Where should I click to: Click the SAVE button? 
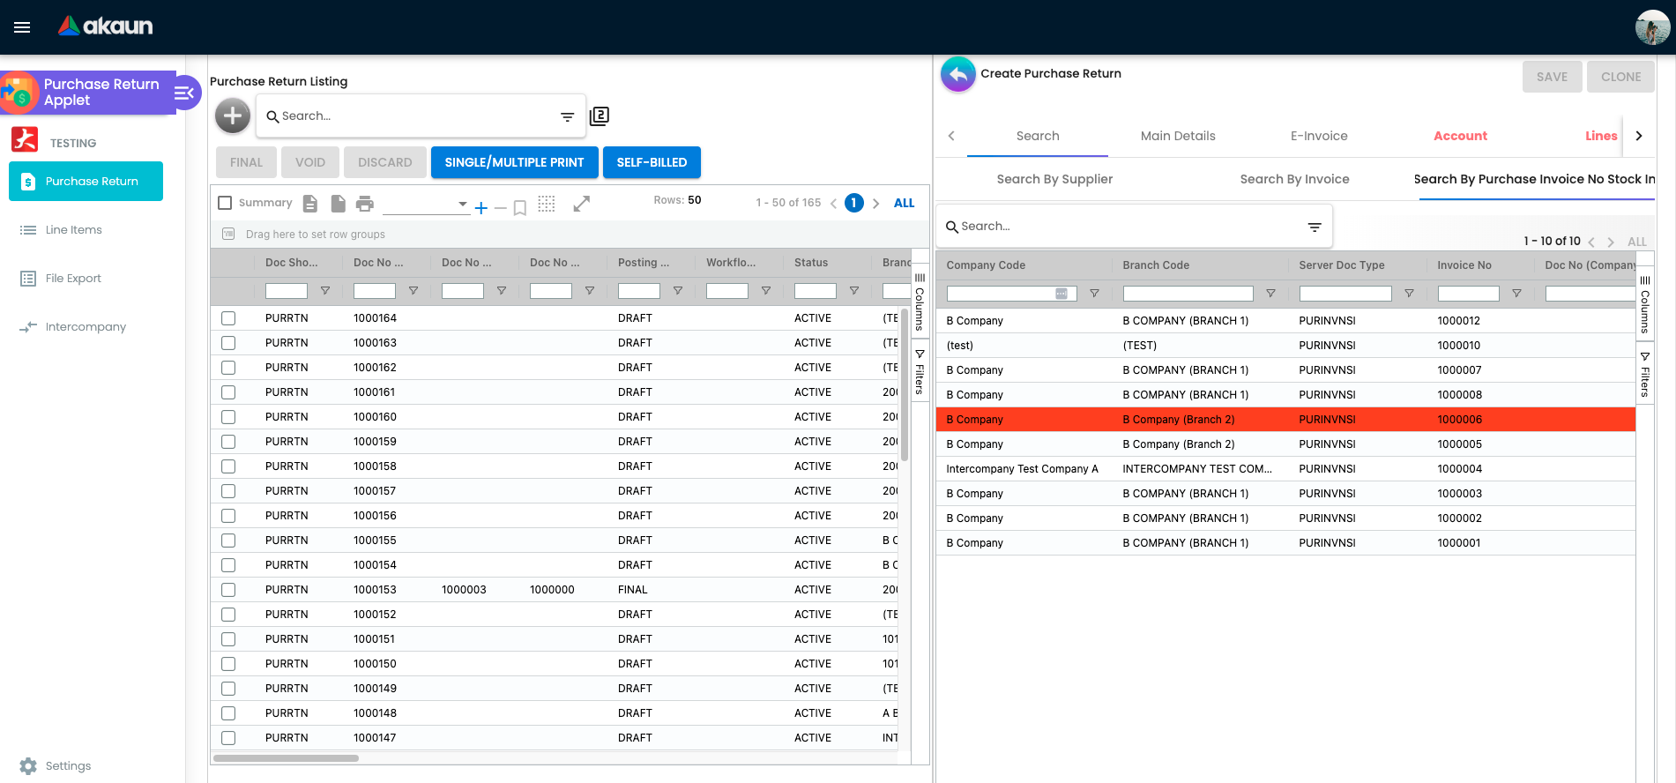[x=1552, y=77]
